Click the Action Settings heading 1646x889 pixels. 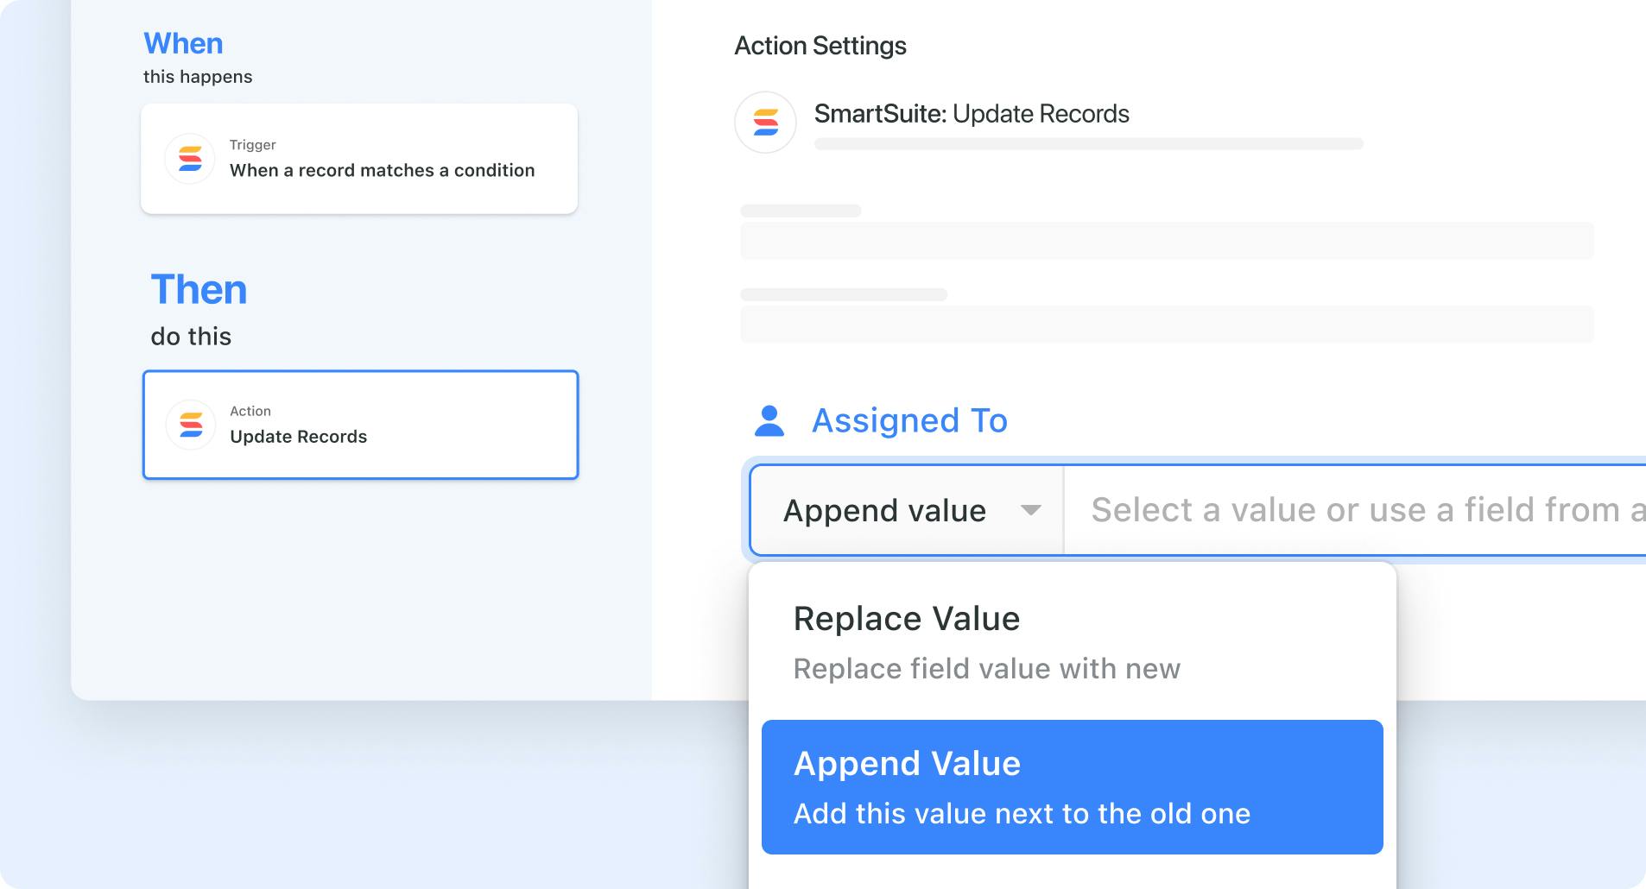tap(820, 46)
